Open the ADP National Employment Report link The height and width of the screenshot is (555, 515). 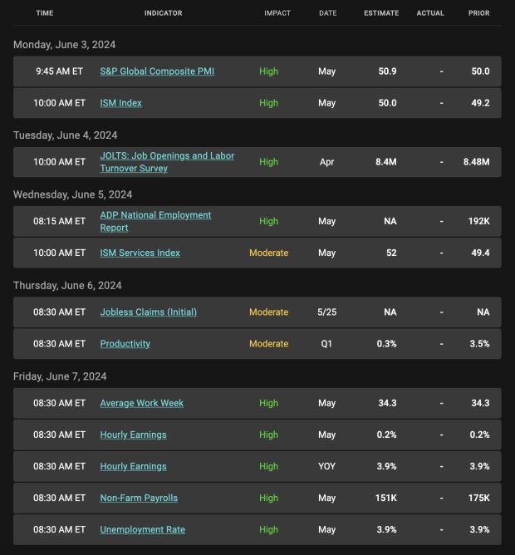click(x=155, y=221)
